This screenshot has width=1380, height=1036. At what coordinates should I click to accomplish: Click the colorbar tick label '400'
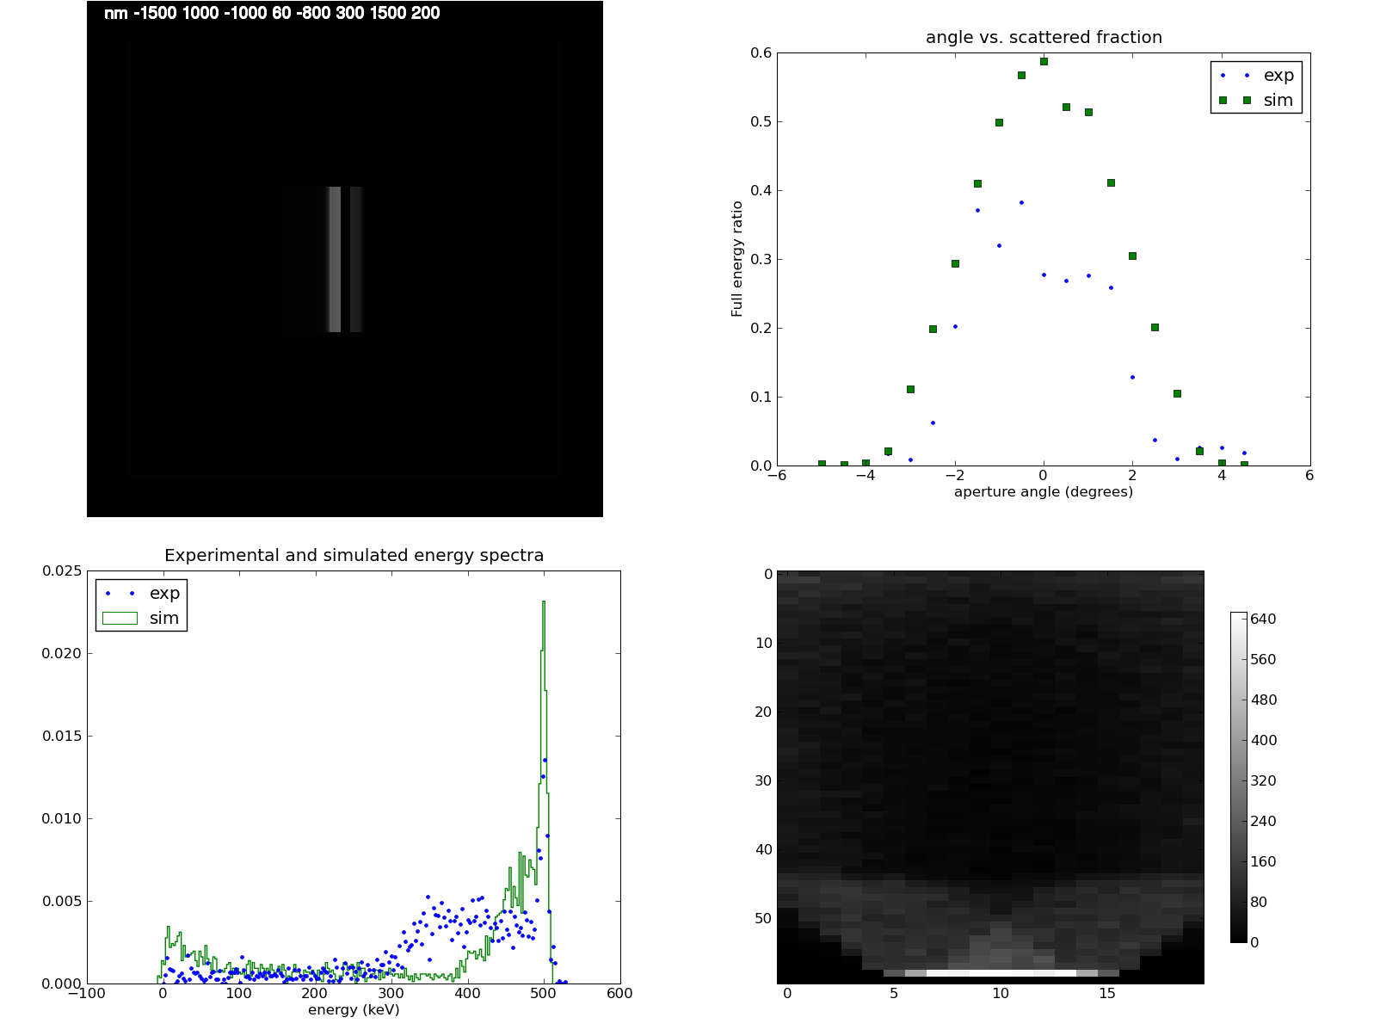coord(1263,740)
